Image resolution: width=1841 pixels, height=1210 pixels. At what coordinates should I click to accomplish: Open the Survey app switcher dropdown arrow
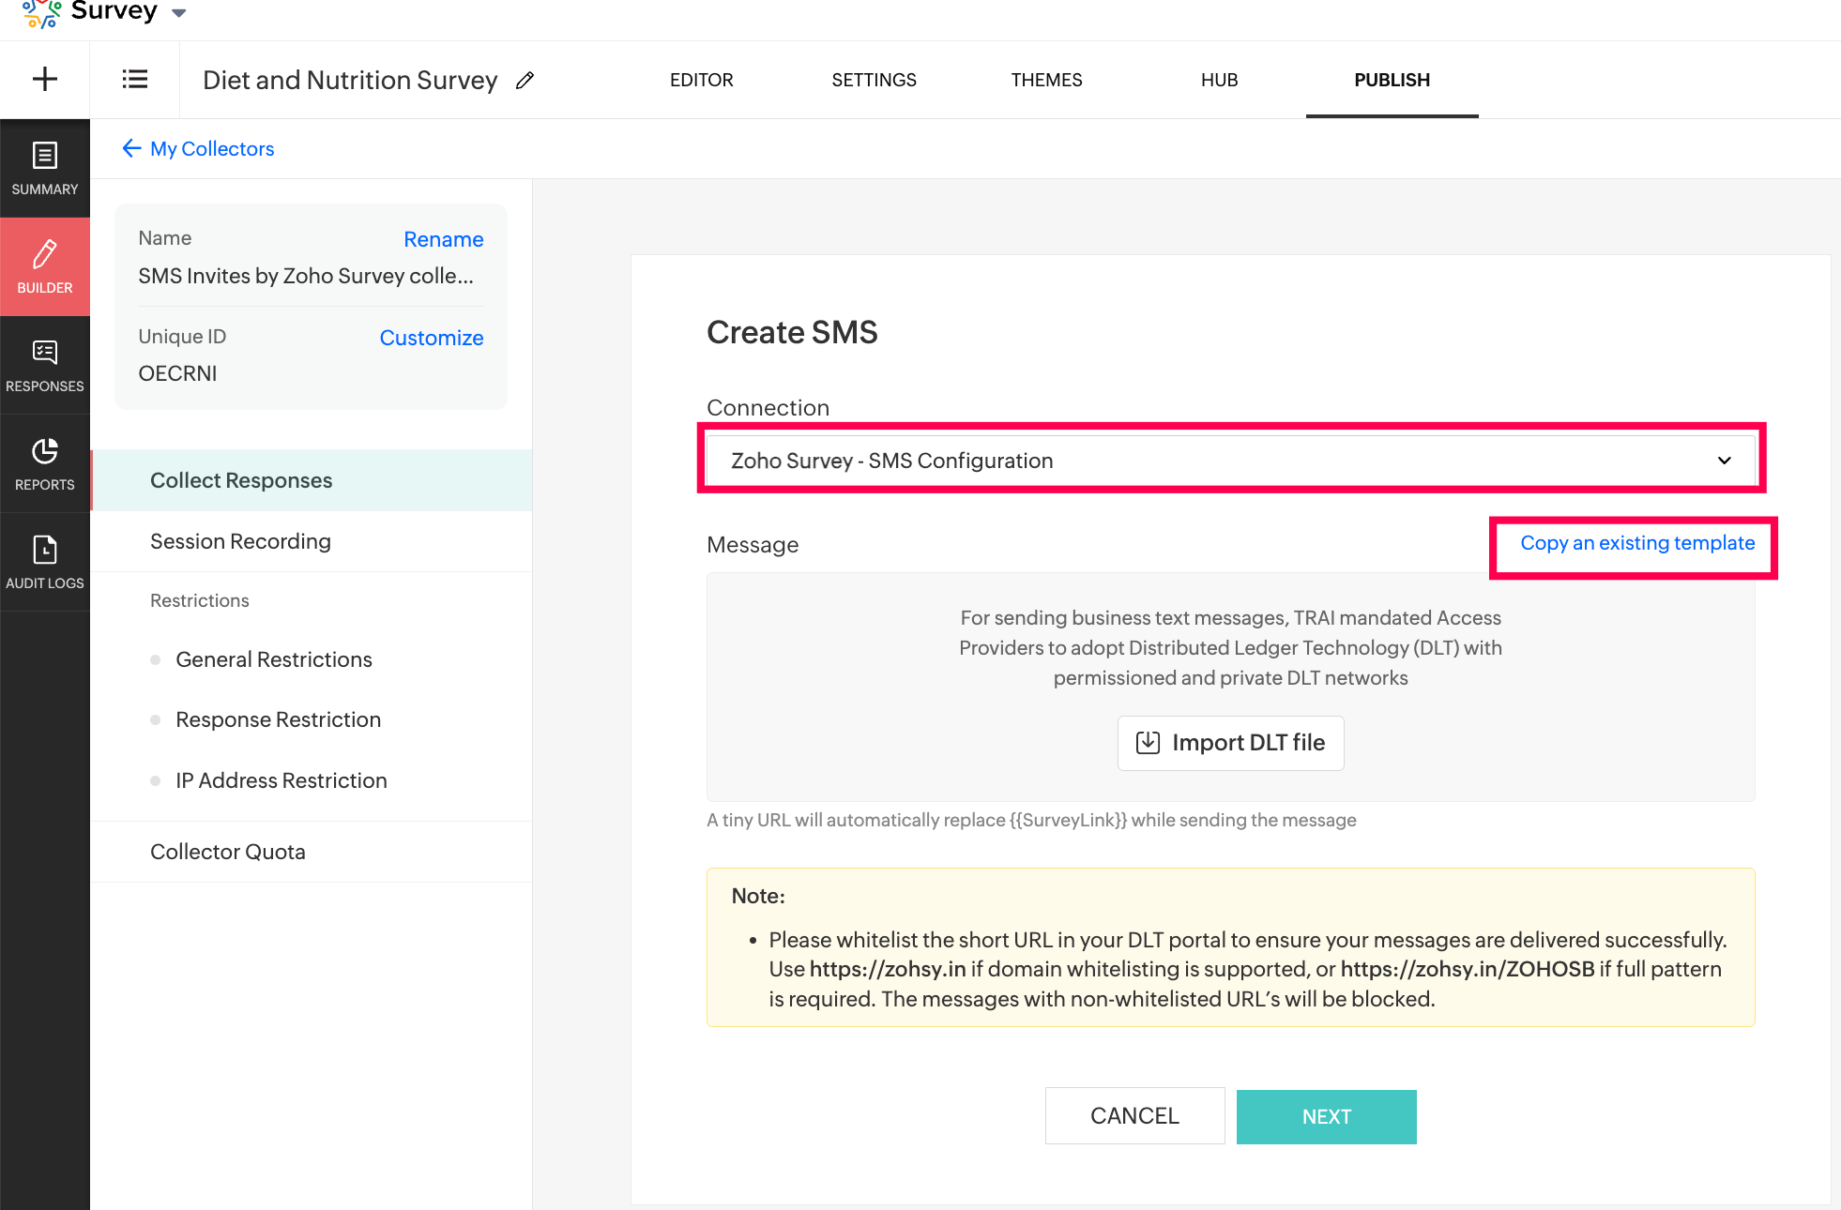pyautogui.click(x=179, y=13)
